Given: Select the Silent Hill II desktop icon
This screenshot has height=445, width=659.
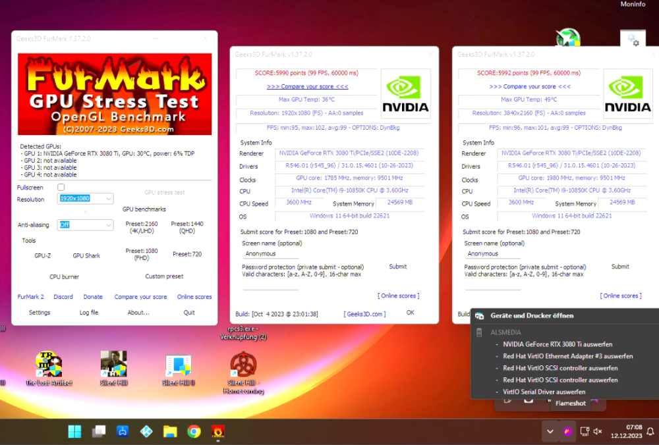Looking at the screenshot, I should click(178, 368).
